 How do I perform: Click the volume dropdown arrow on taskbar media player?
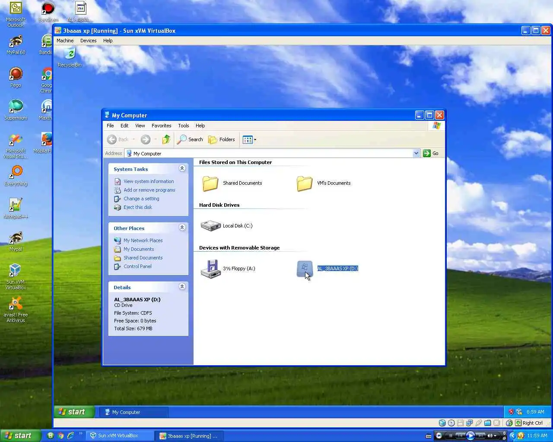pyautogui.click(x=495, y=436)
